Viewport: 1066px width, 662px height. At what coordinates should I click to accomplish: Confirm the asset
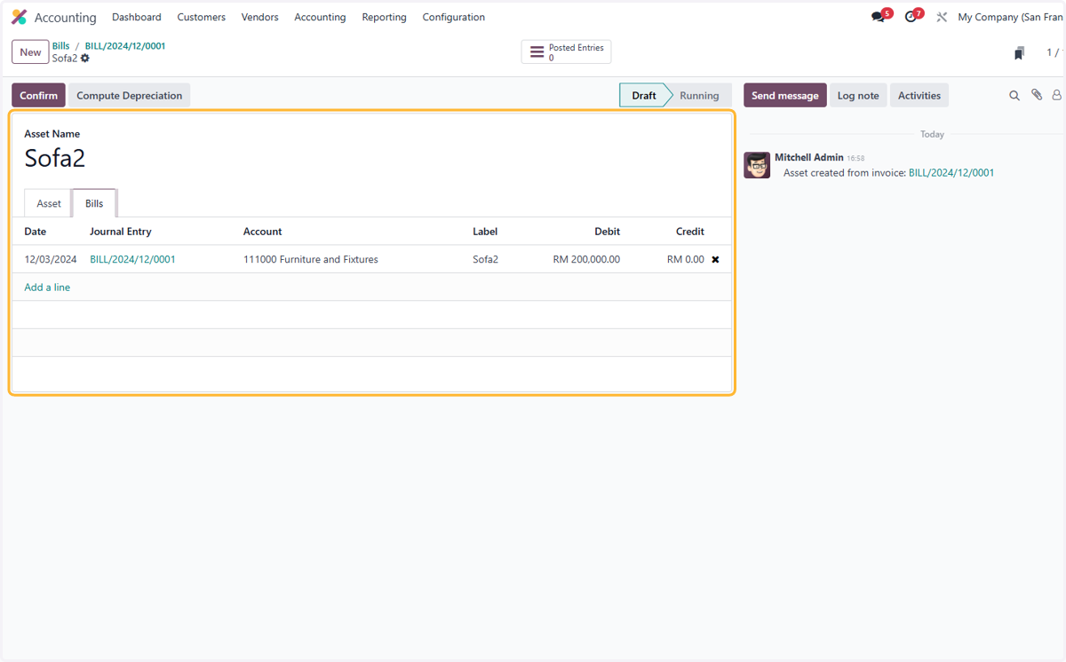(x=38, y=96)
